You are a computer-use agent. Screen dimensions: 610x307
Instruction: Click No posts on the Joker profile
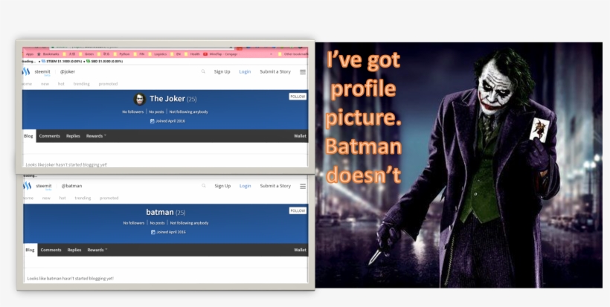point(156,112)
